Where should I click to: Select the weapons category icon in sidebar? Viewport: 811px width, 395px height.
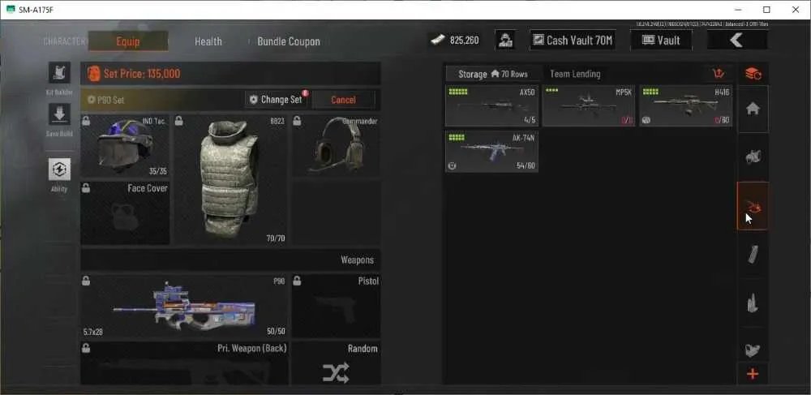753,206
